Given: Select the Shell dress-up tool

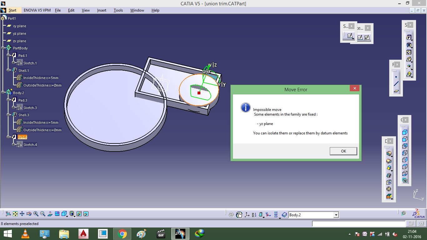Looking at the screenshot, I should click(389, 175).
